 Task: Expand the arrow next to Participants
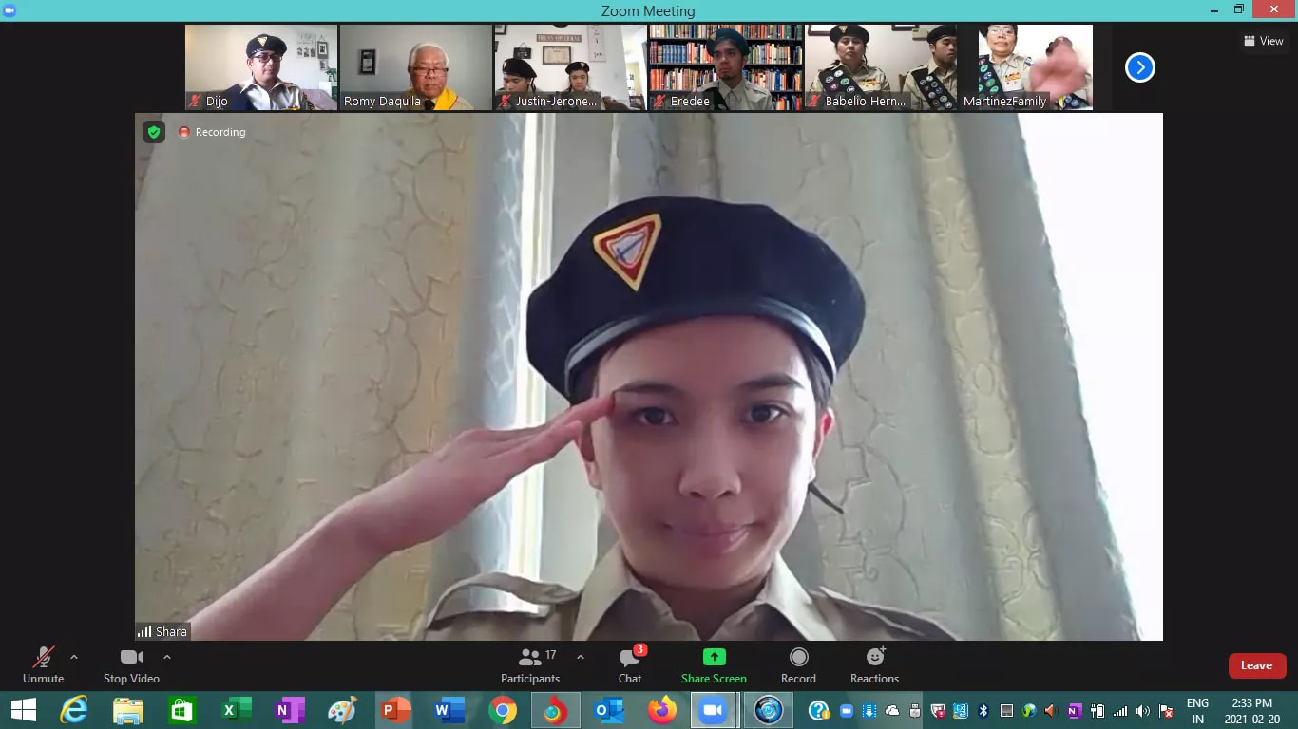(581, 657)
